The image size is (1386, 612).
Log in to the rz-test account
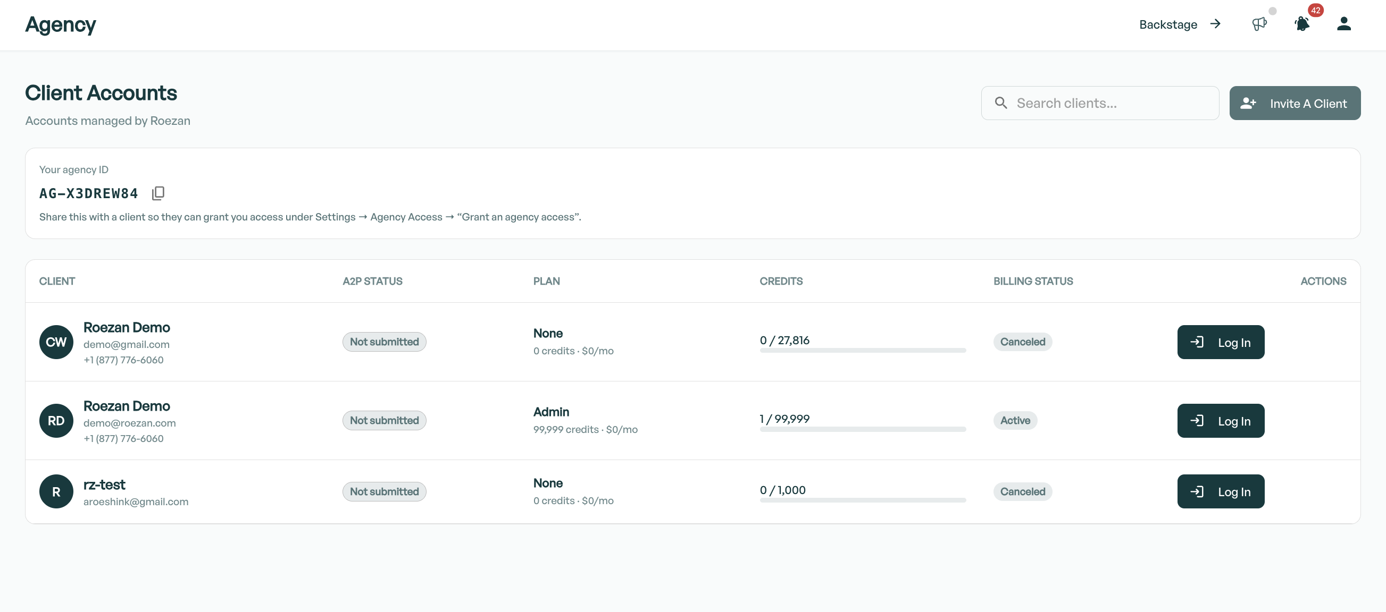[1220, 491]
